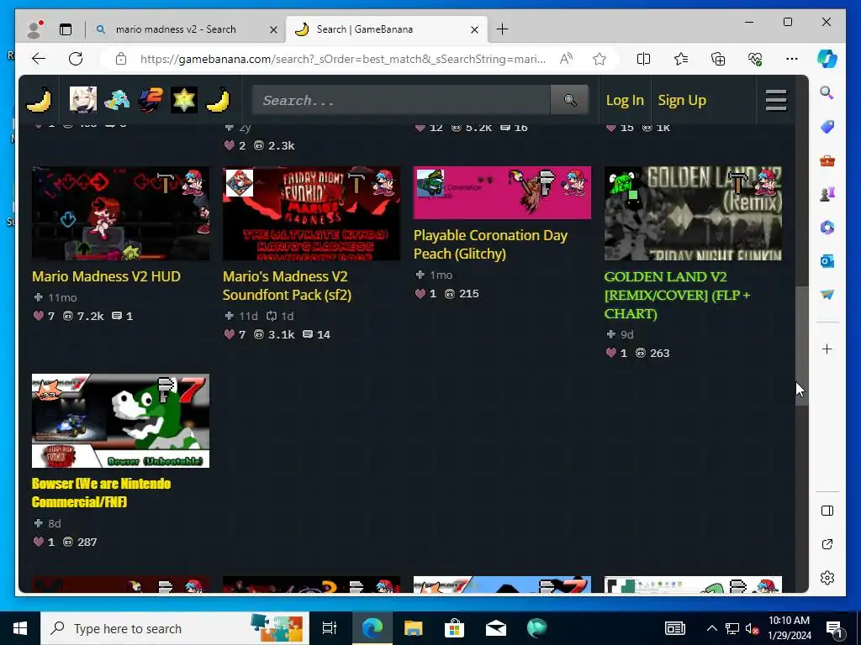Viewport: 861px width, 645px height.
Task: Click the pink Coronation Day Peach thumbnail
Action: [x=502, y=192]
